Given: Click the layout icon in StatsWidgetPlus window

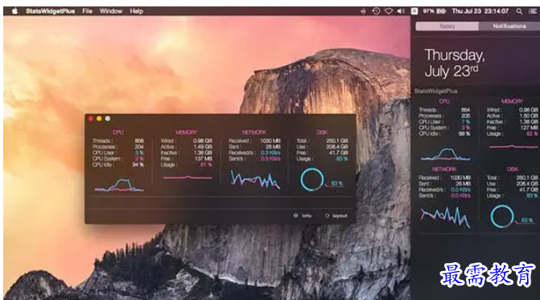Looking at the screenshot, I should point(328,216).
